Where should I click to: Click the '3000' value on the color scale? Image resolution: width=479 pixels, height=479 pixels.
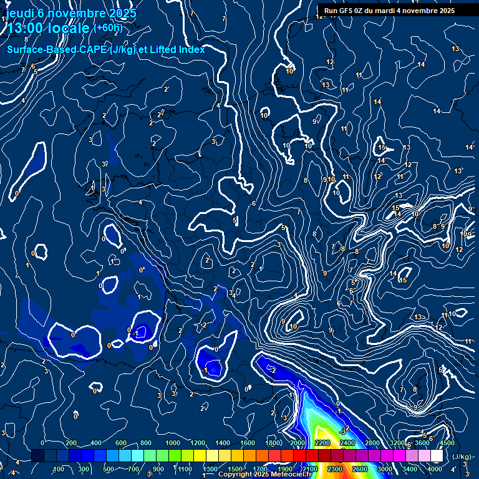click(x=385, y=469)
